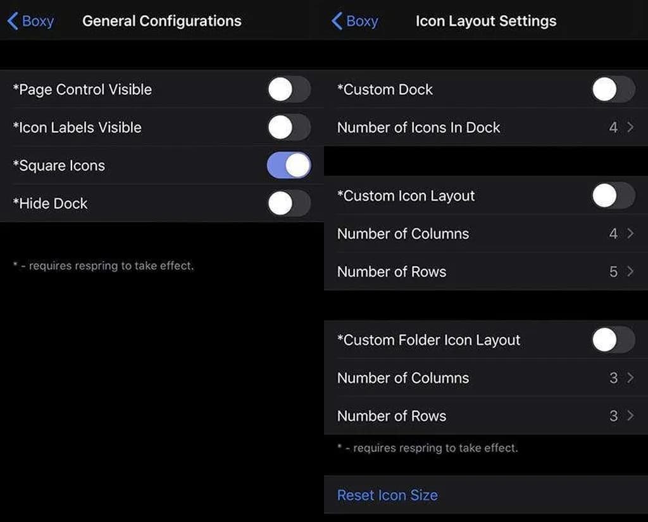This screenshot has height=522, width=648.
Task: Enable the Page Control Visible switch
Action: click(289, 90)
